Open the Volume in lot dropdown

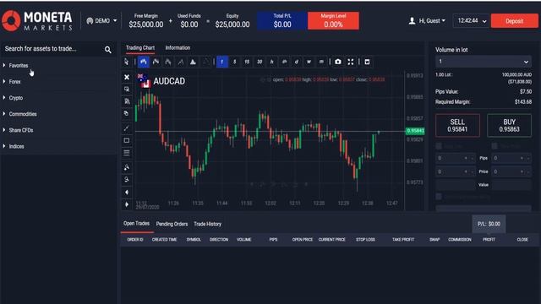(483, 62)
